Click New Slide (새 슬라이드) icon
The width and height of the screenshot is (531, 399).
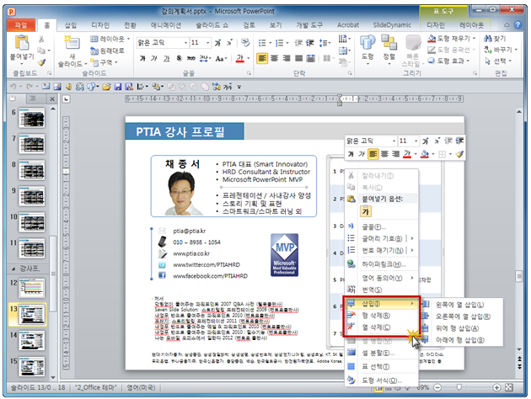72,43
